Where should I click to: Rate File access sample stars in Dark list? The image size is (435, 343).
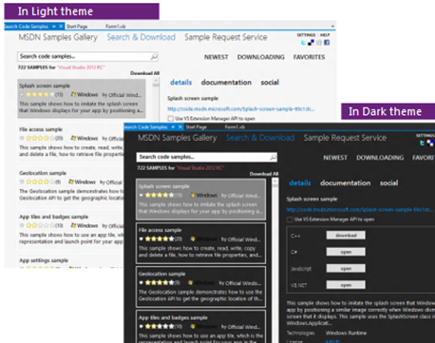coord(160,238)
